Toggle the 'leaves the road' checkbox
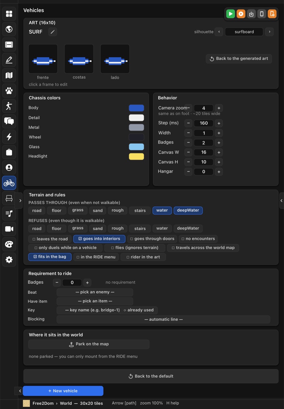The image size is (284, 409). 50,239
